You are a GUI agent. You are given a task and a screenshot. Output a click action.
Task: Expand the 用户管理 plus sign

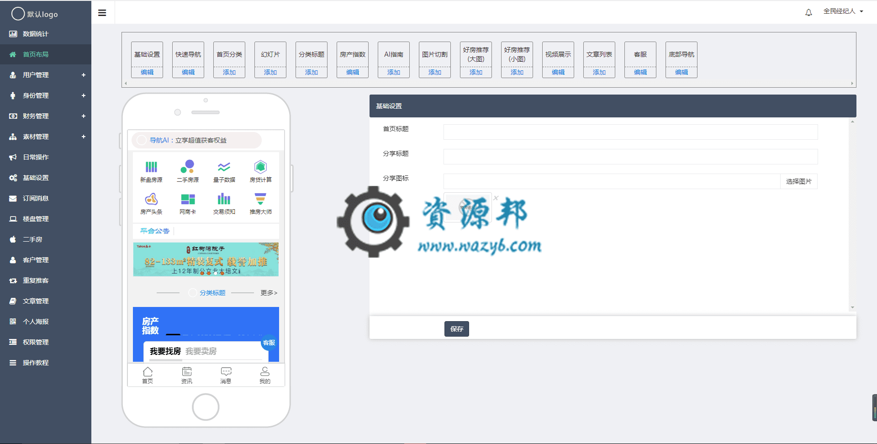coord(84,75)
